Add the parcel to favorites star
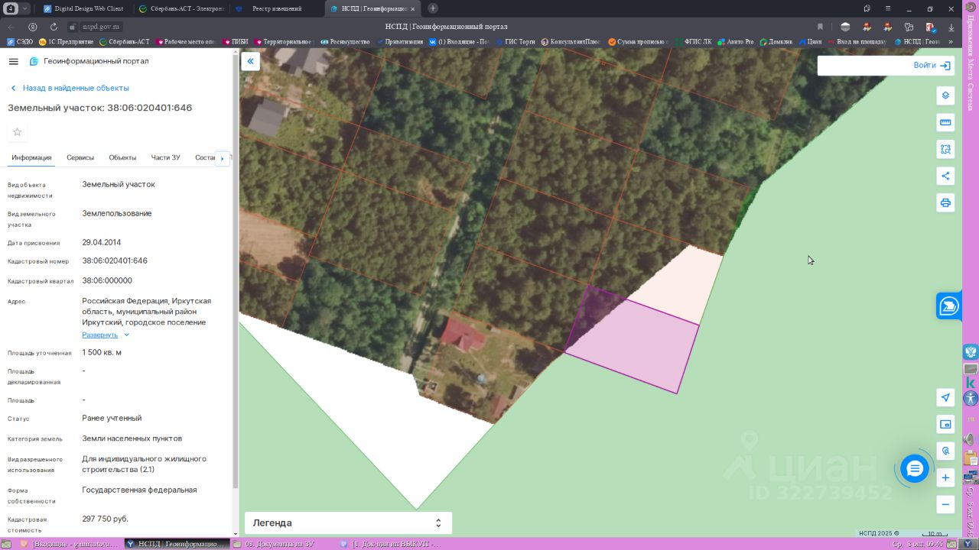The height and width of the screenshot is (550, 979). pyautogui.click(x=18, y=132)
